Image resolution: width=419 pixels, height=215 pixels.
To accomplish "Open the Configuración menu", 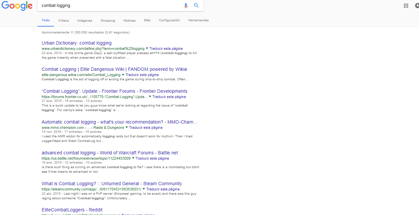I will pos(170,20).
